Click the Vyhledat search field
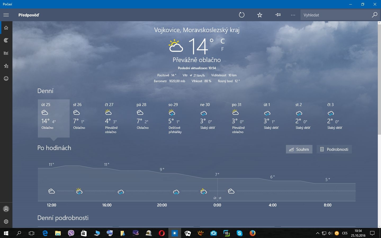Viewport: 381px width, 238px height. click(335, 15)
